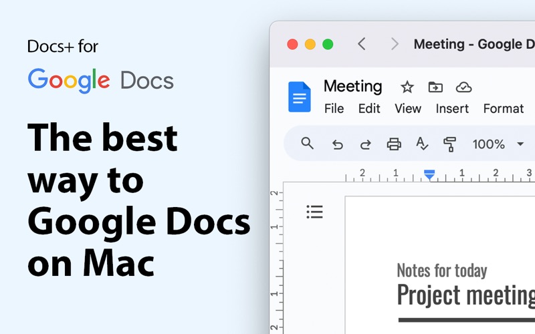The image size is (535, 334).
Task: Open the Format menu
Action: pos(504,109)
